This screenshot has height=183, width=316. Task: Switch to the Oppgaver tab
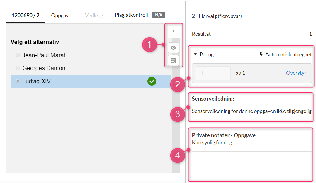pyautogui.click(x=62, y=16)
